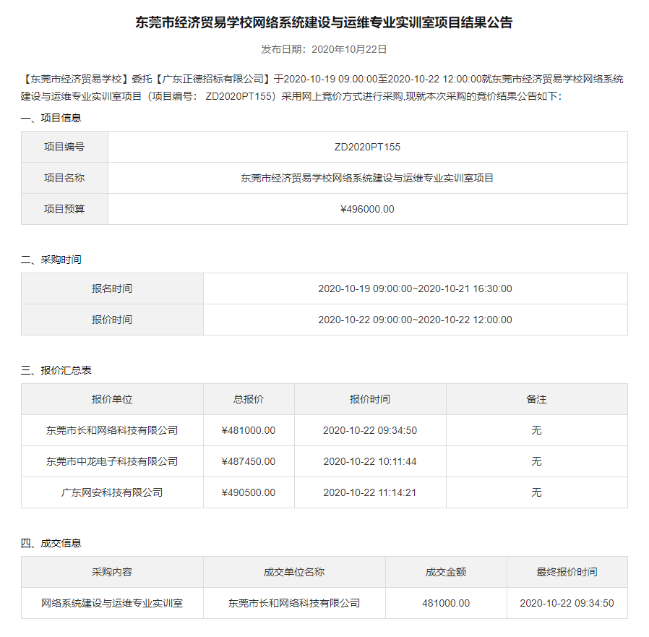This screenshot has height=637, width=649.
Task: Click the 项目名称 label cell
Action: pyautogui.click(x=64, y=178)
